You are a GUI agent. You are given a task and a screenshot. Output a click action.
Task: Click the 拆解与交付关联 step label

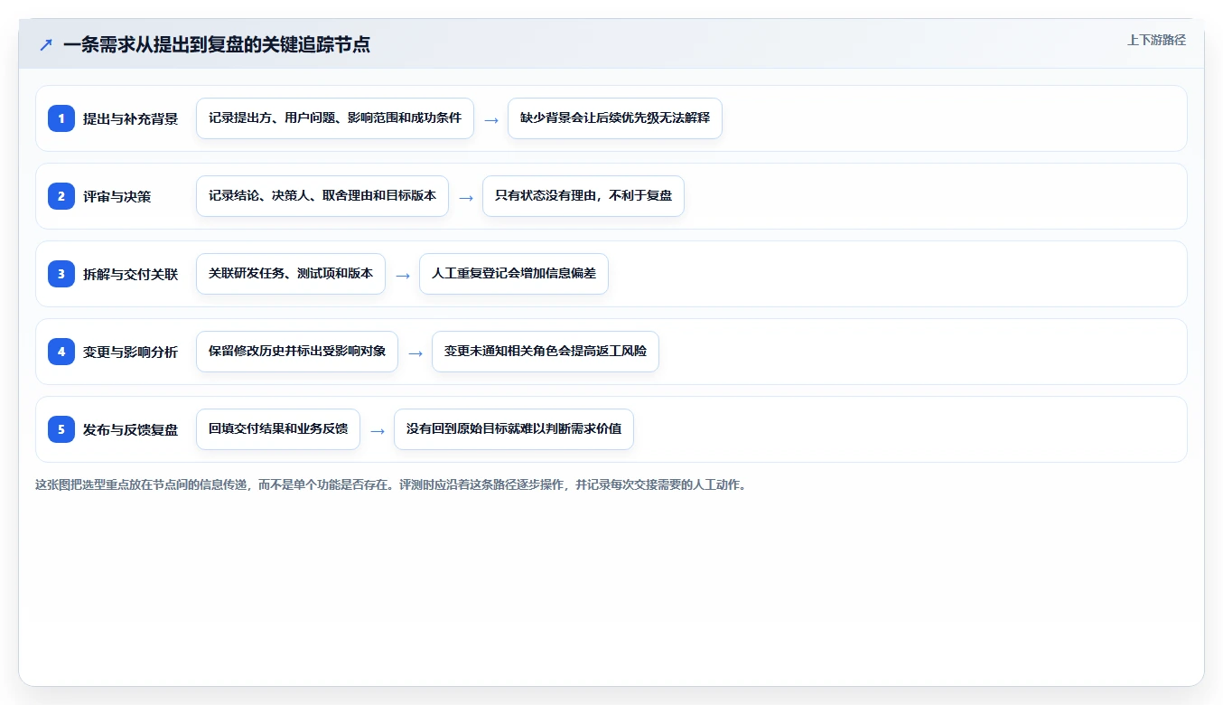coord(131,274)
